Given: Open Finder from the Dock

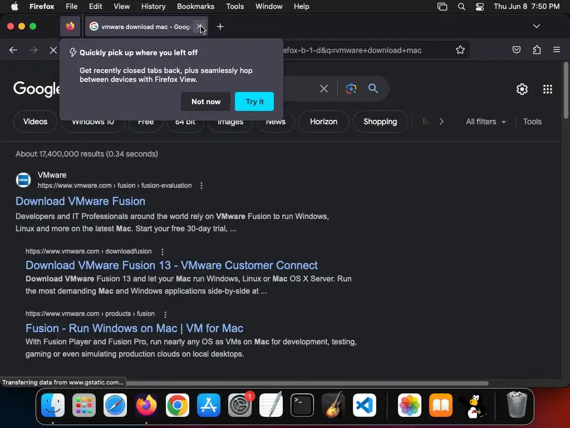Looking at the screenshot, I should [x=53, y=405].
